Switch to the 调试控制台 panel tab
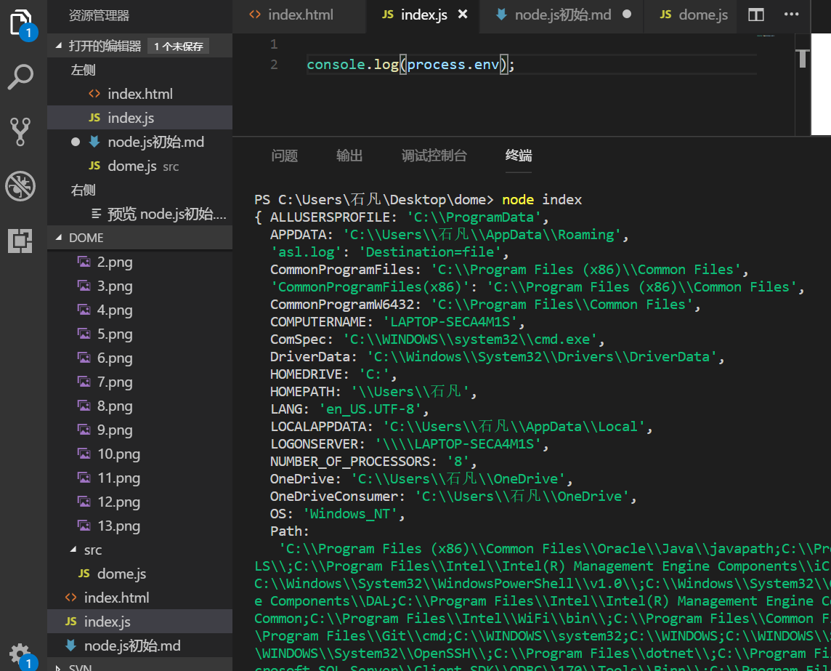The width and height of the screenshot is (831, 671). pyautogui.click(x=434, y=156)
